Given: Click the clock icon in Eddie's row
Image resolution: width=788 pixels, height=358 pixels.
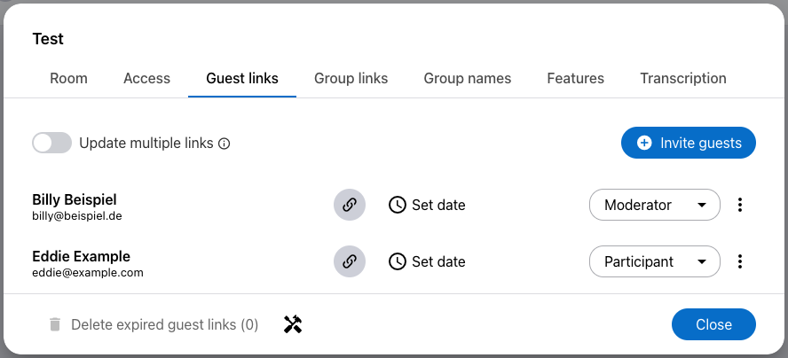Looking at the screenshot, I should tap(398, 261).
